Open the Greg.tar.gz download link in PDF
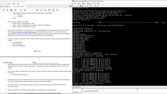 pyautogui.click(x=24, y=32)
